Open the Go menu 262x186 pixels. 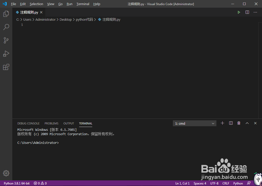point(60,4)
